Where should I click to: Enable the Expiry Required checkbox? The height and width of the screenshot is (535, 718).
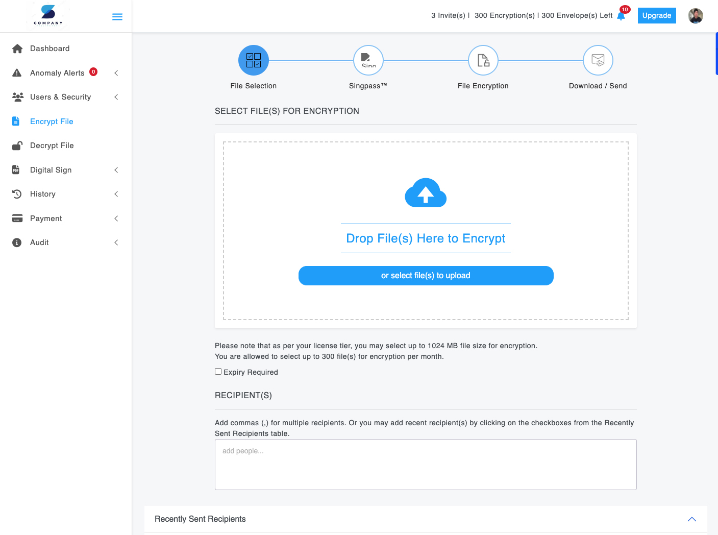pyautogui.click(x=218, y=372)
